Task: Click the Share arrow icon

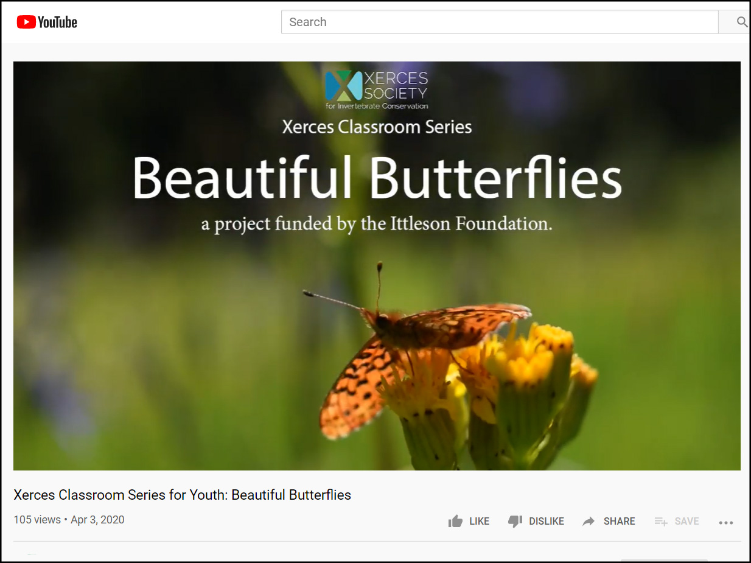Action: [x=589, y=521]
